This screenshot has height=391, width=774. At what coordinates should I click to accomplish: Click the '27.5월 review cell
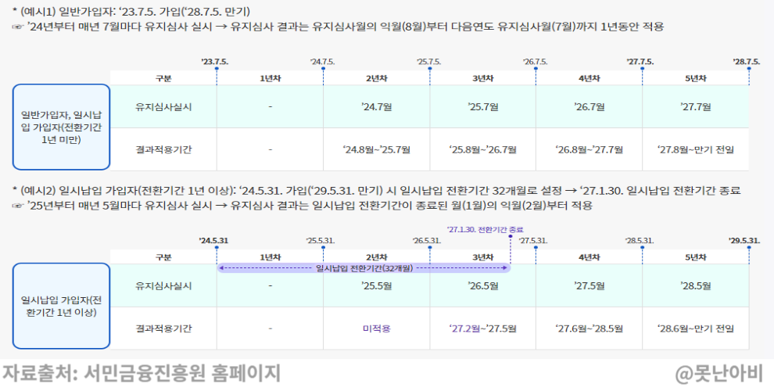pos(589,286)
